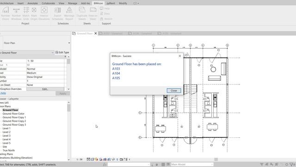Open the Floor Plan type selector dropdown

tap(69, 43)
